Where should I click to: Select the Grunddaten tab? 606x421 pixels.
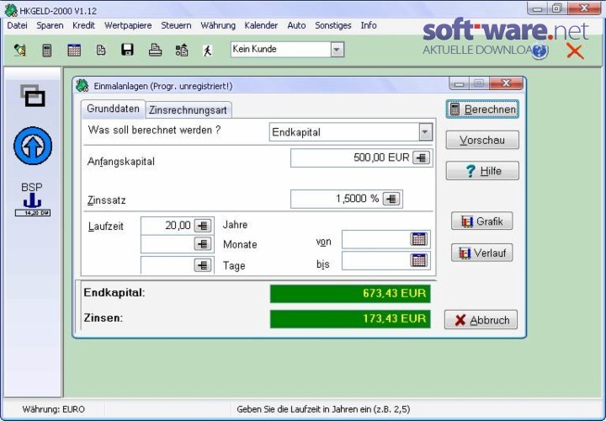click(x=113, y=109)
